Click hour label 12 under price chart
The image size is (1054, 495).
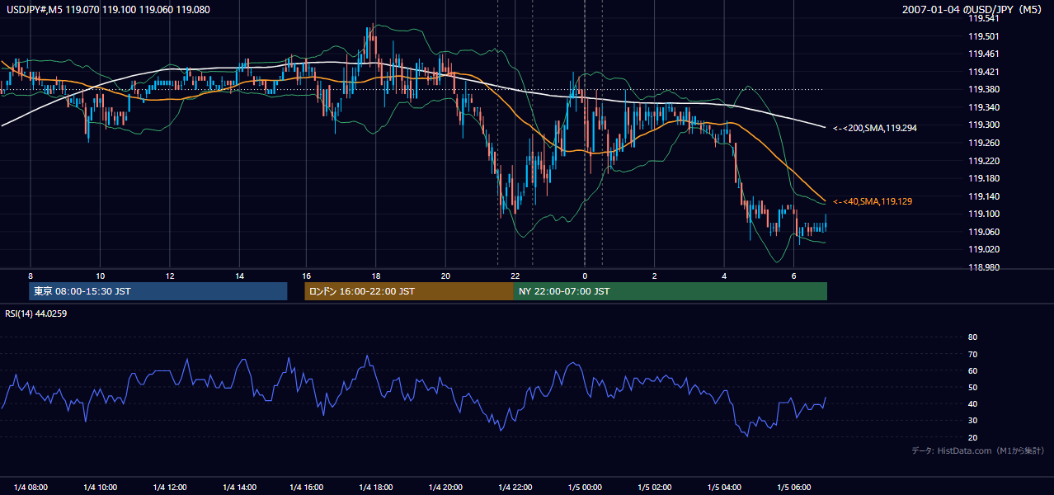tap(169, 276)
